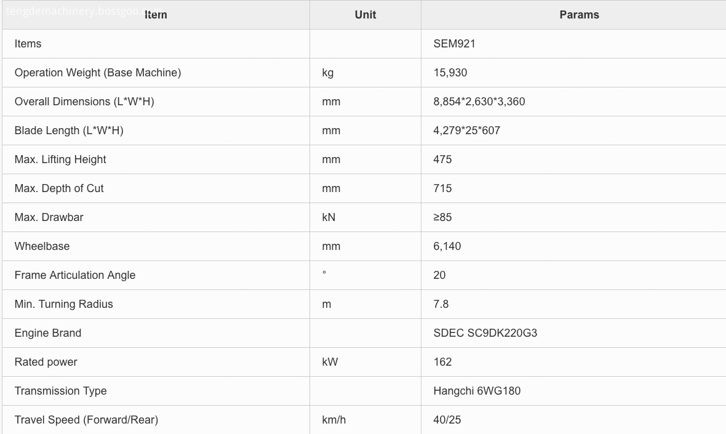Click the 4,279*25*607 blade value

[466, 131]
